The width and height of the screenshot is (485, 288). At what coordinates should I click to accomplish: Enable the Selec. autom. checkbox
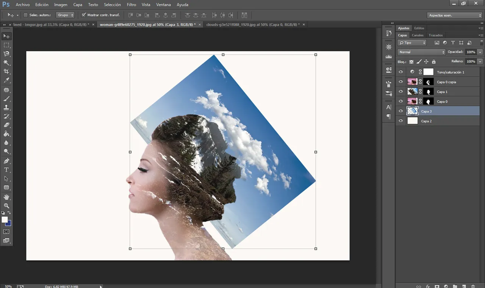tap(25, 15)
